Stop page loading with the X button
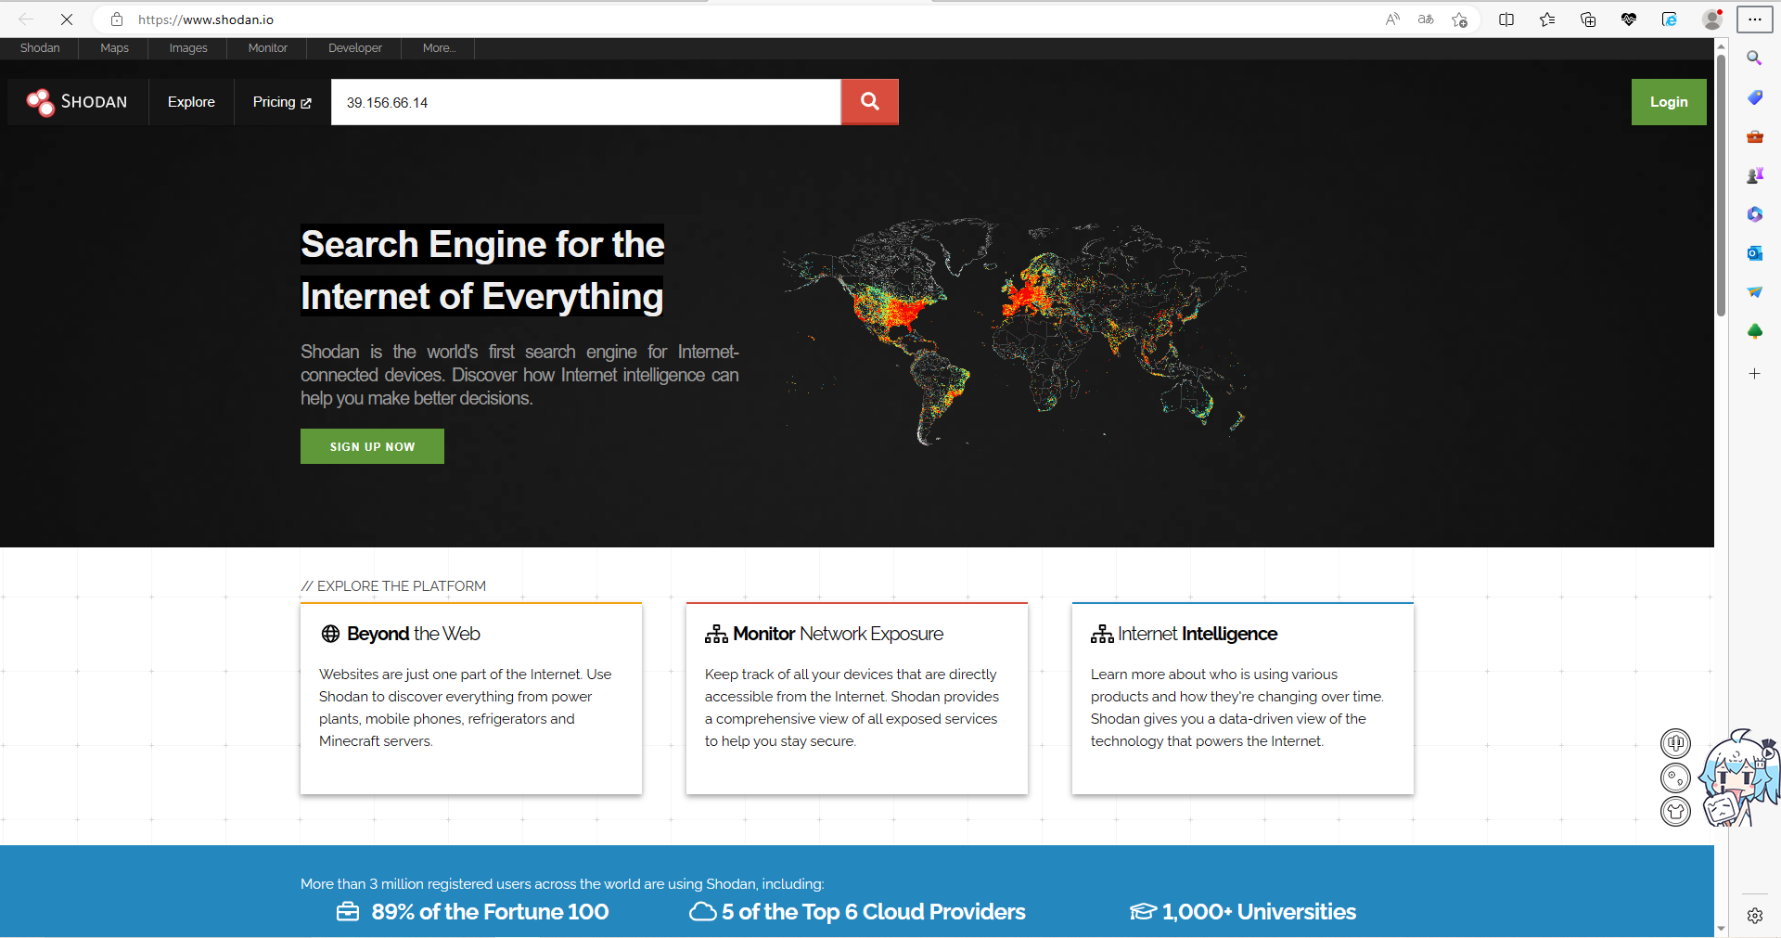 pos(67,19)
